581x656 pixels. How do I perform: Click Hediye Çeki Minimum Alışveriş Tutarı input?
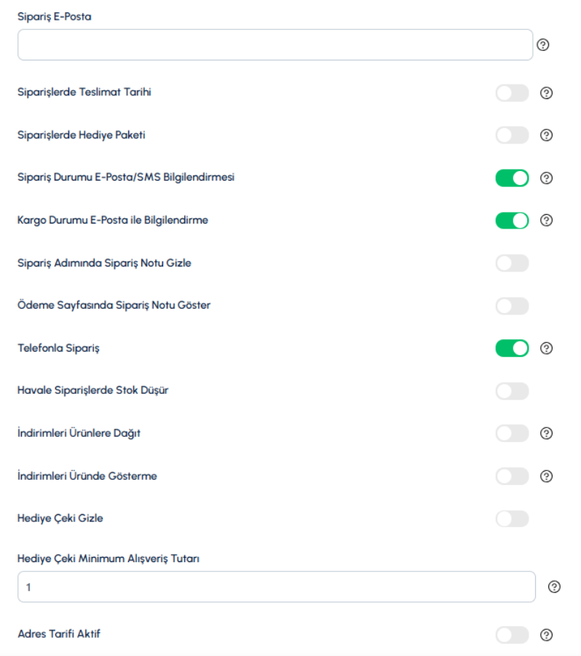[277, 587]
